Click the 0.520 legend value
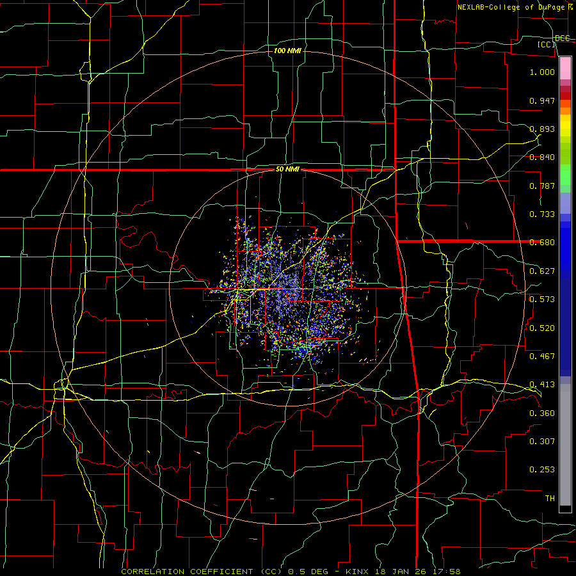Viewport: 576px width, 576px height. tap(542, 328)
